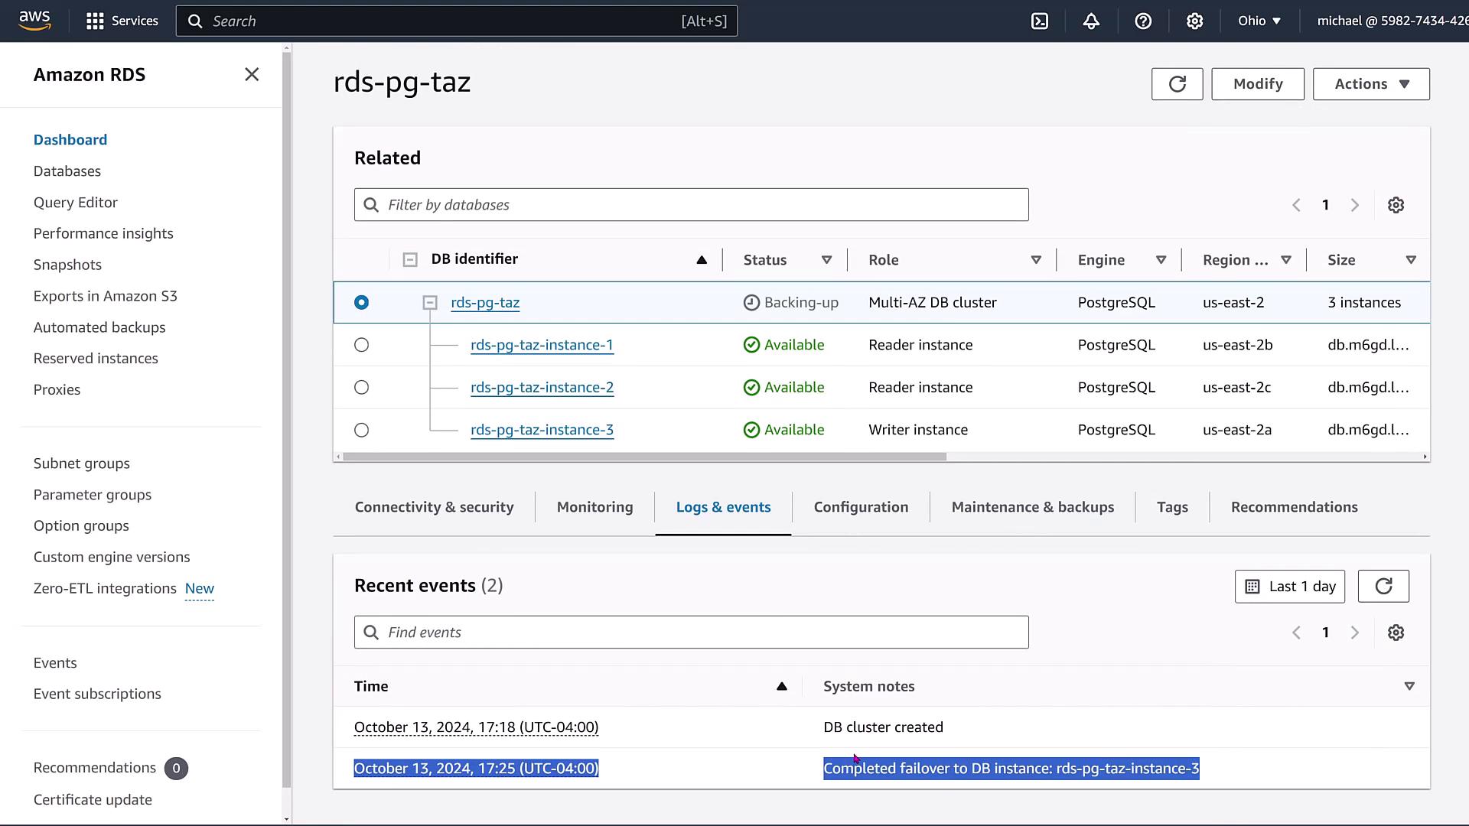Select the rds-pg-taz-instance-1 radio button
This screenshot has width=1469, height=826.
coord(362,345)
